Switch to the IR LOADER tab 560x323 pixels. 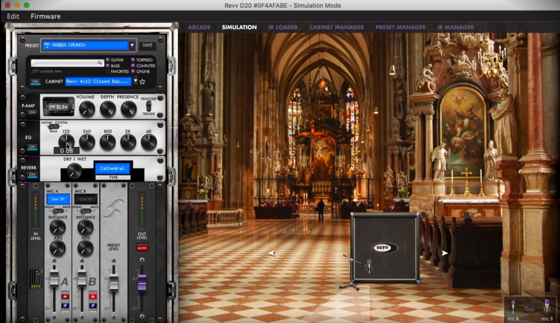point(283,27)
